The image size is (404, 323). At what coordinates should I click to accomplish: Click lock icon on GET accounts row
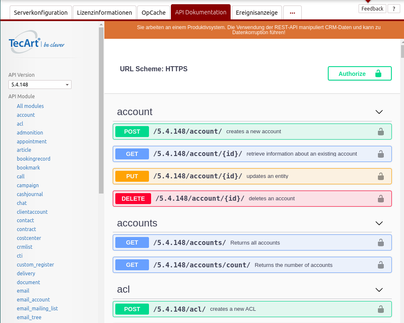pos(380,242)
